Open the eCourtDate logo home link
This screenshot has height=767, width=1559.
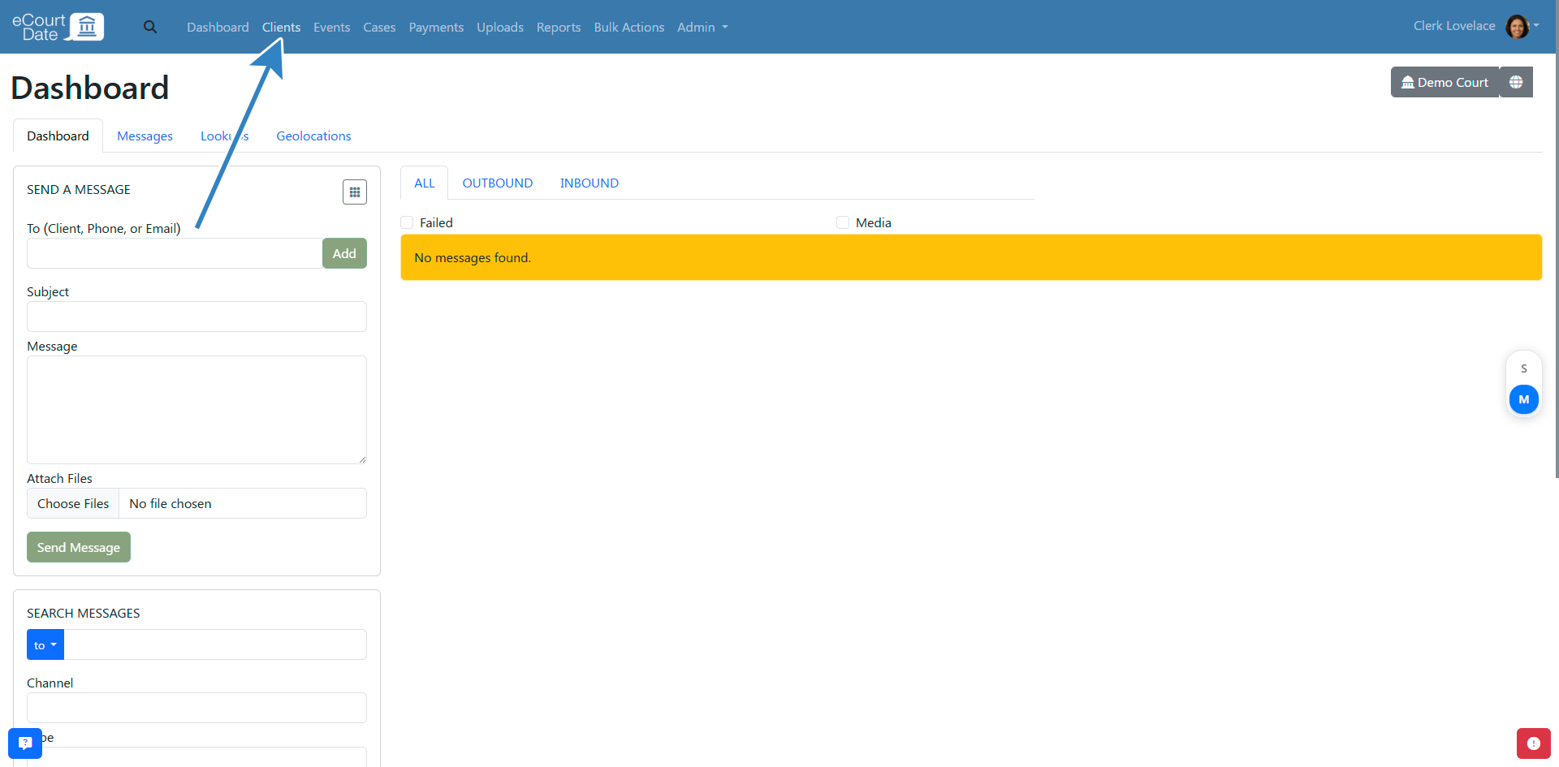coord(58,27)
